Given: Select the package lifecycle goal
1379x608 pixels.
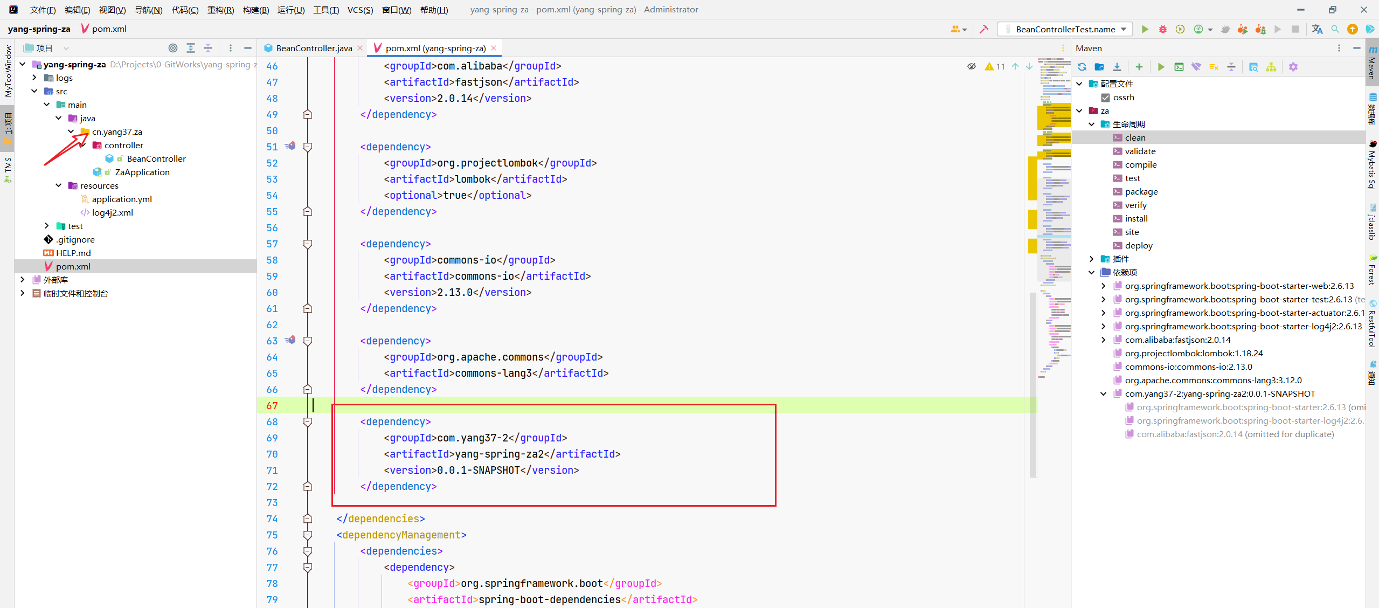Looking at the screenshot, I should 1141,191.
